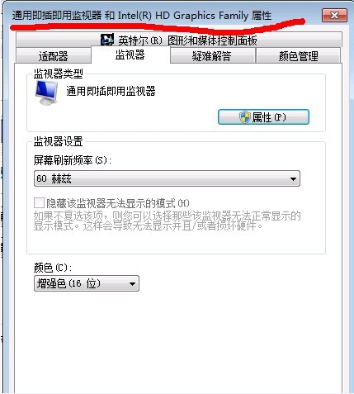This screenshot has height=394, width=354.
Task: Close the properties dialog with the X
Action: coord(334,15)
